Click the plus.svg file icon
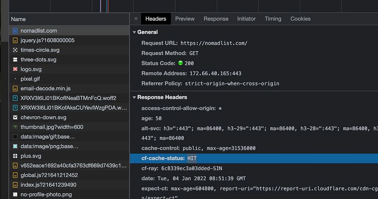378x199 pixels. coord(15,156)
